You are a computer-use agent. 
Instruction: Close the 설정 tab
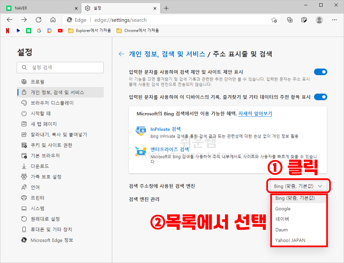click(x=155, y=8)
